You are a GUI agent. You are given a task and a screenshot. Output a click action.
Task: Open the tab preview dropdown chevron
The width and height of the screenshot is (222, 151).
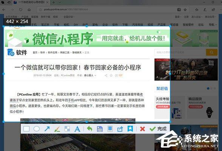(x=60, y=2)
